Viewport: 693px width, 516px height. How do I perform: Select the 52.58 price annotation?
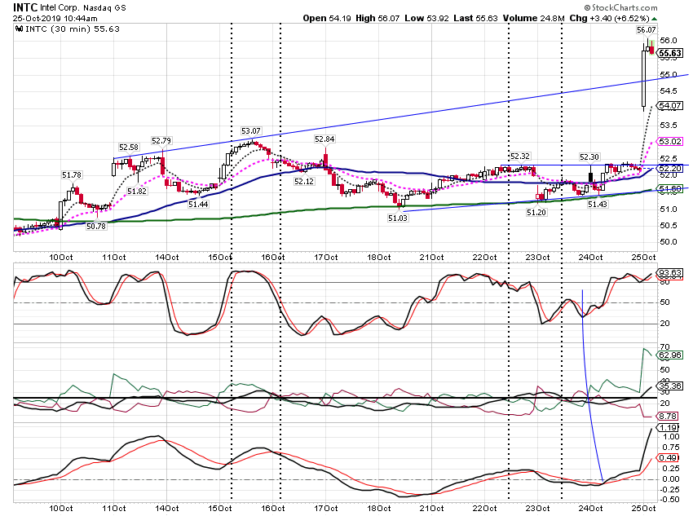129,148
